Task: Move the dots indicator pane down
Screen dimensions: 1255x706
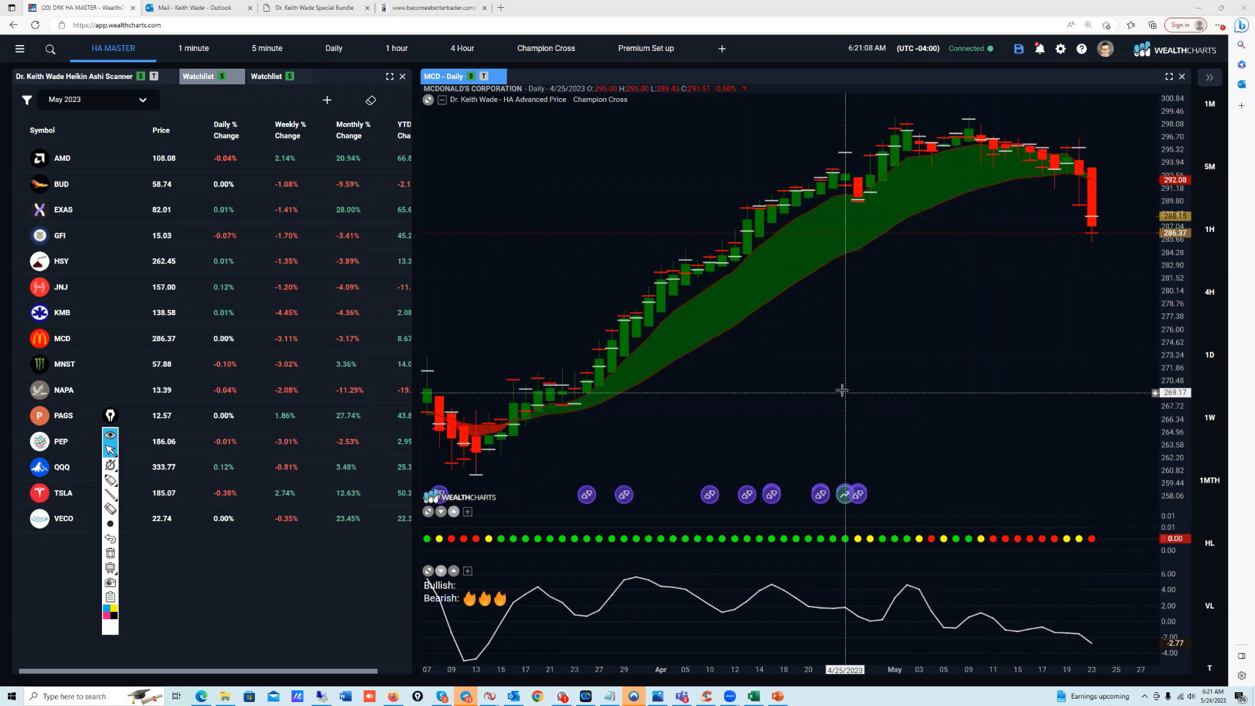Action: [x=441, y=512]
